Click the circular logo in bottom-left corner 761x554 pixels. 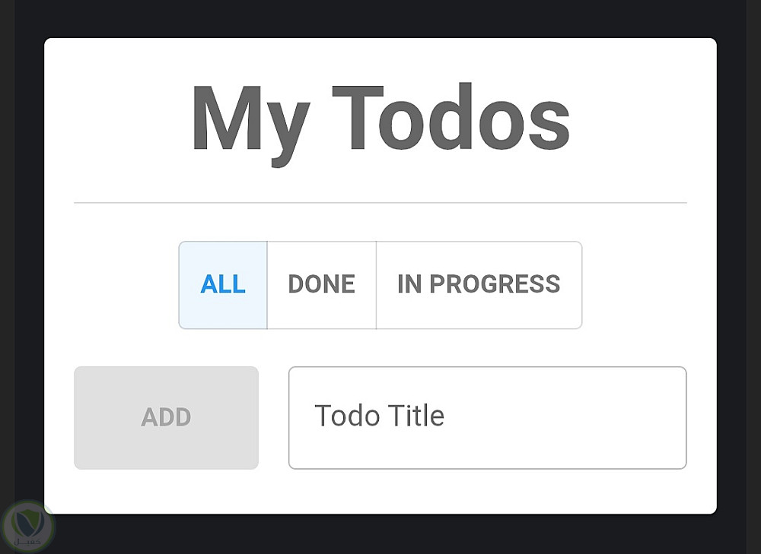pos(28,526)
